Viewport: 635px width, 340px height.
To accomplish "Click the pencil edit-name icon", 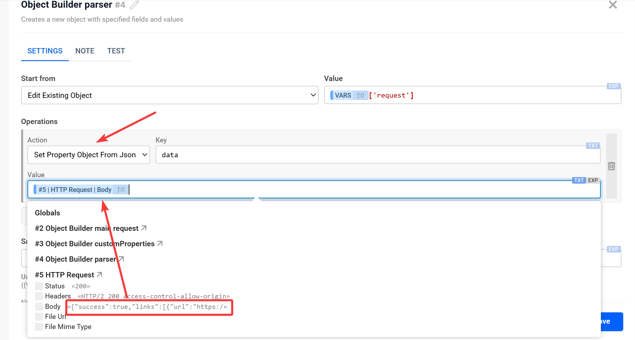I will pos(134,5).
